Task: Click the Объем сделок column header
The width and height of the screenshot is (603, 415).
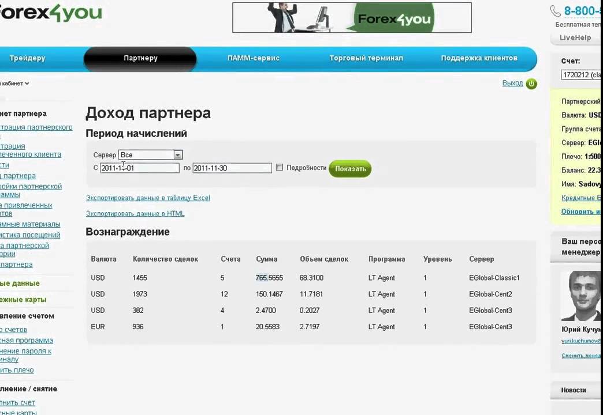Action: tap(324, 259)
